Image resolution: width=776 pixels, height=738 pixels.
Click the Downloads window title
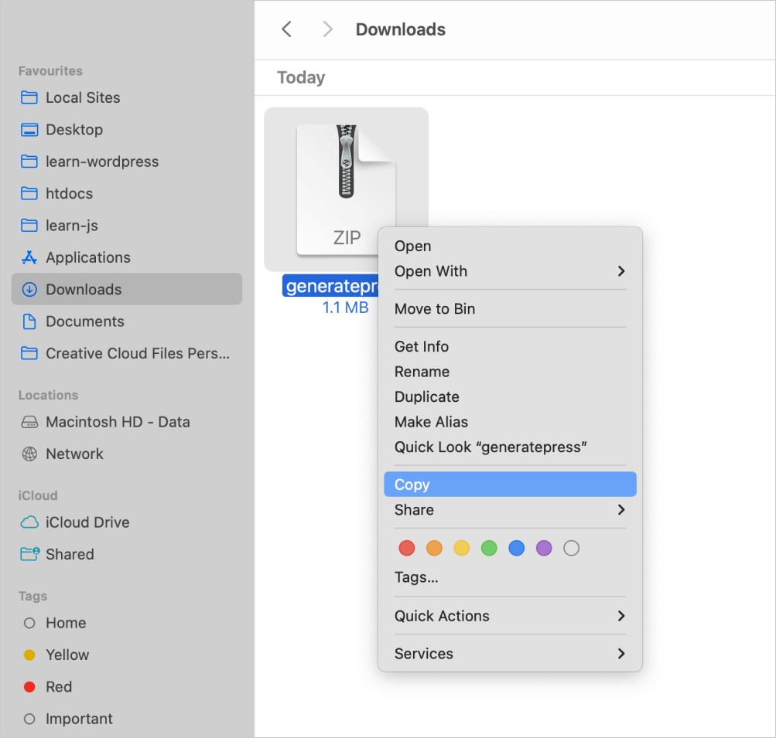click(400, 29)
